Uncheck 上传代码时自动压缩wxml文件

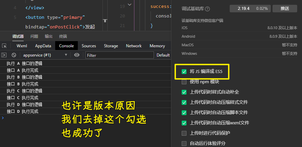tap(184, 123)
